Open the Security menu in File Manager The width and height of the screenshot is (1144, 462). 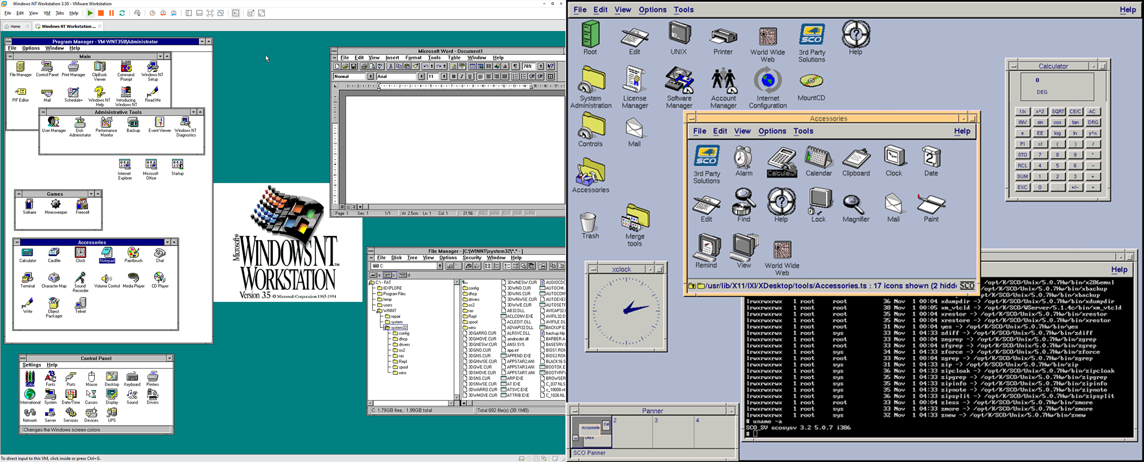472,257
